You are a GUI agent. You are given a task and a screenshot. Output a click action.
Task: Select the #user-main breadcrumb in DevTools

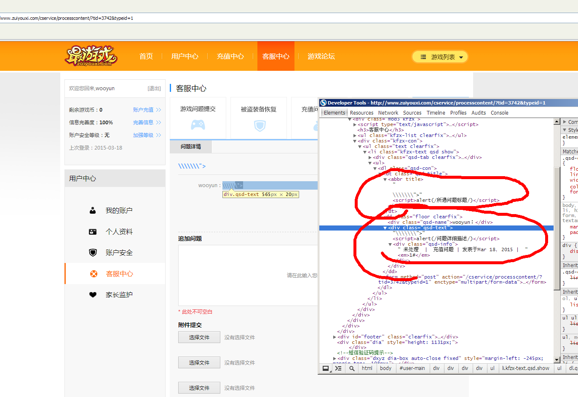(x=412, y=368)
